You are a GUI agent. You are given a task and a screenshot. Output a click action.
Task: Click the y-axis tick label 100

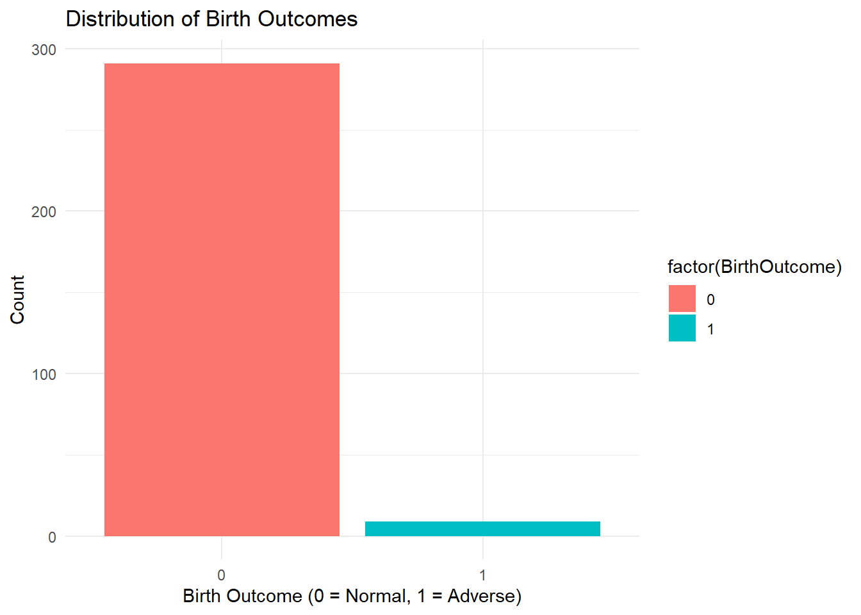pyautogui.click(x=44, y=374)
